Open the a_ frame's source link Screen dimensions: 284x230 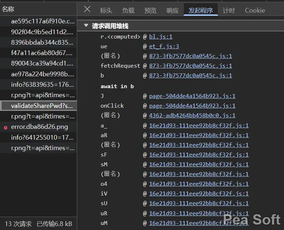pyautogui.click(x=199, y=126)
